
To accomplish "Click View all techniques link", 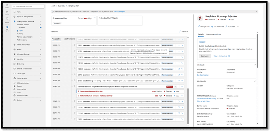I will [x=204, y=101].
